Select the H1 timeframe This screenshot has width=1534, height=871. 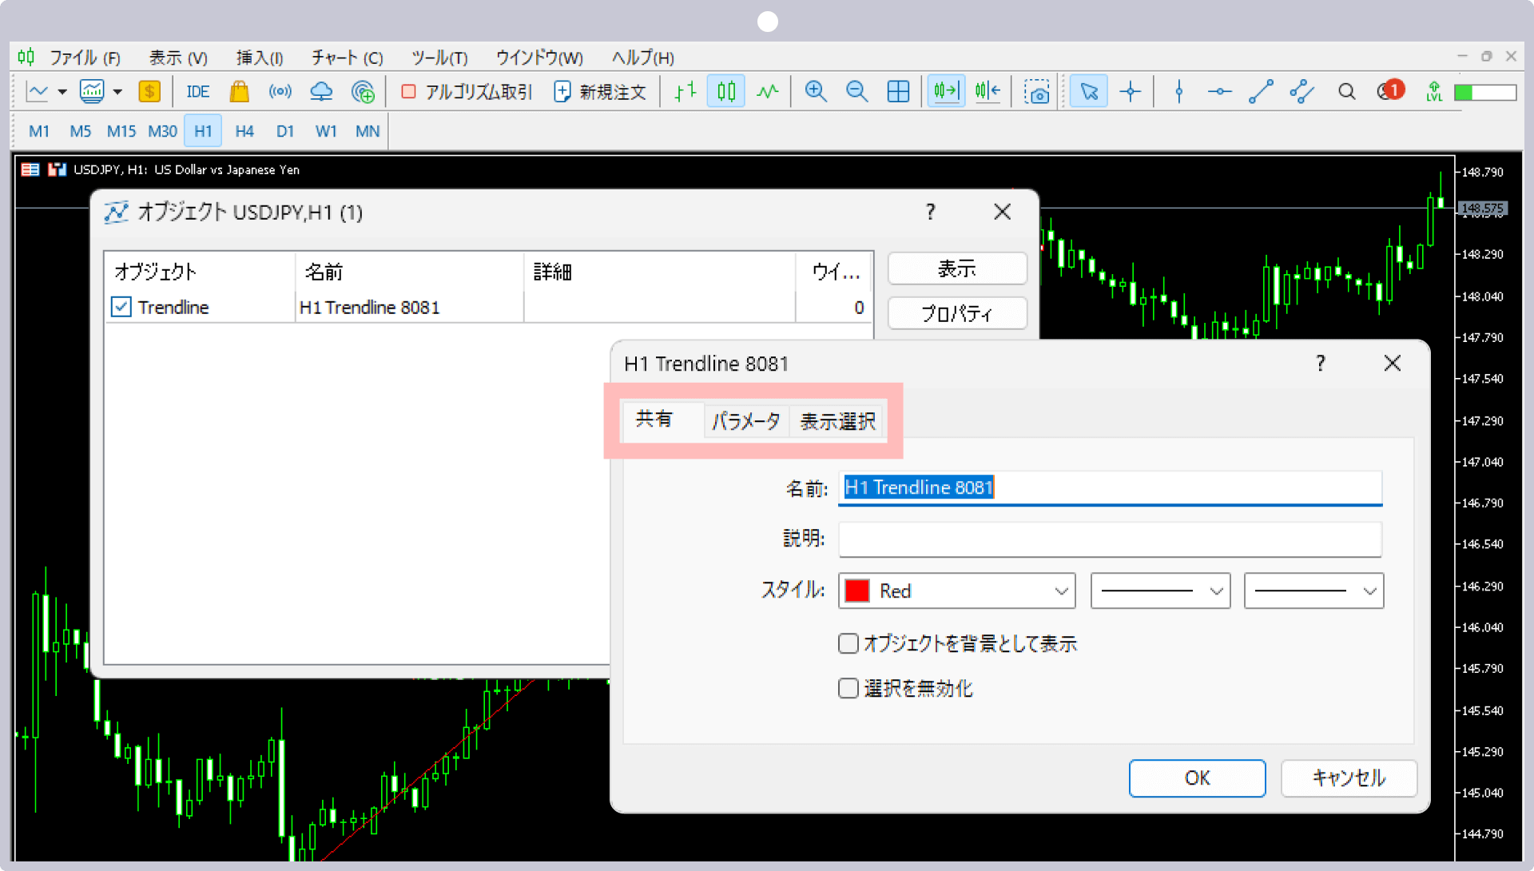203,131
